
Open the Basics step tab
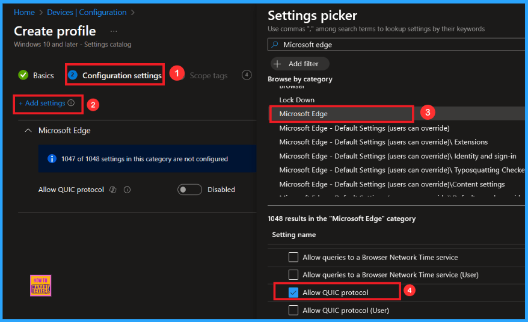click(x=36, y=75)
